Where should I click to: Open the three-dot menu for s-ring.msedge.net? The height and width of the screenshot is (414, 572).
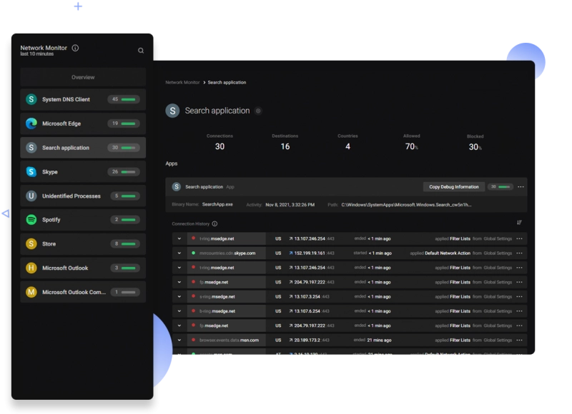tap(520, 297)
